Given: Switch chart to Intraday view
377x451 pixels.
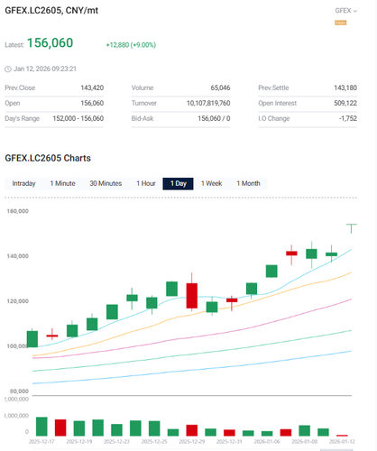Looking at the screenshot, I should point(23,183).
